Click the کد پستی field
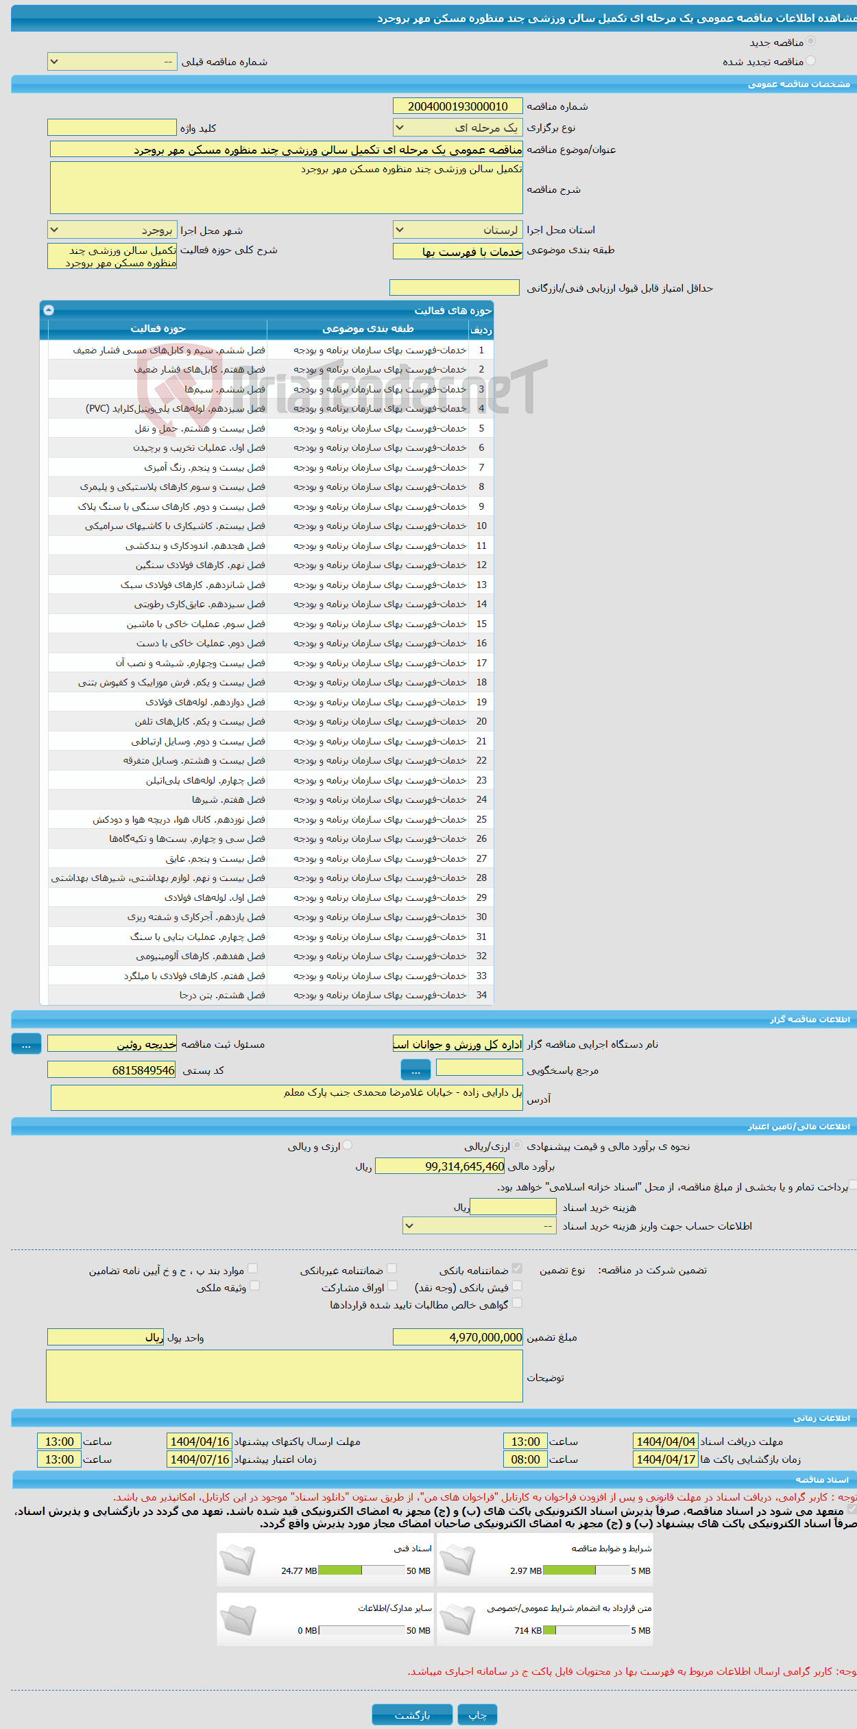Screen dimensions: 857x1729 tap(112, 1070)
